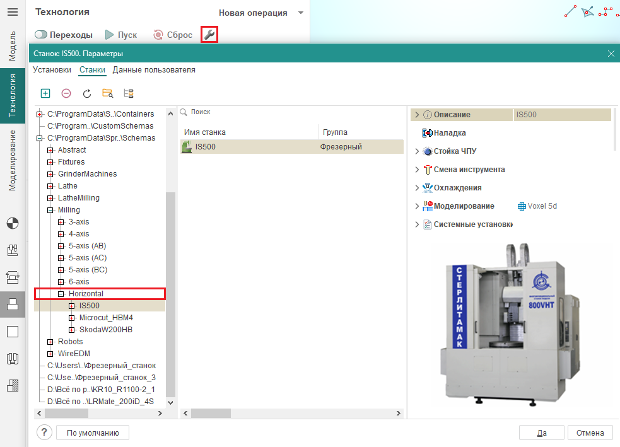Toggle the Переходы switch

pos(42,35)
